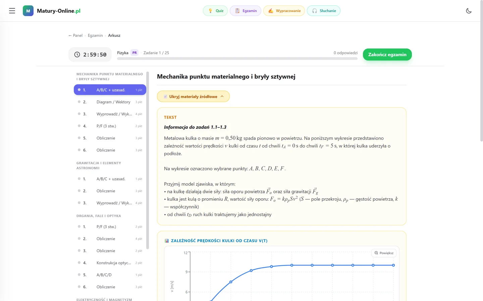Screen dimensions: 483x301
Task: Click the headphones icon in Słuchanie
Action: pyautogui.click(x=315, y=11)
